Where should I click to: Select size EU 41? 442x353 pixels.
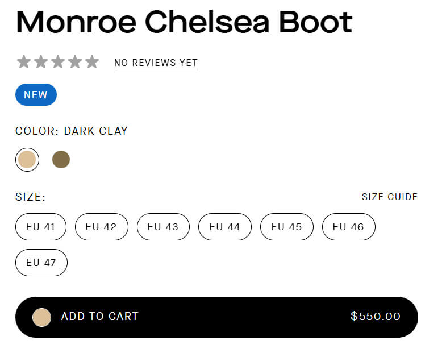(x=41, y=227)
